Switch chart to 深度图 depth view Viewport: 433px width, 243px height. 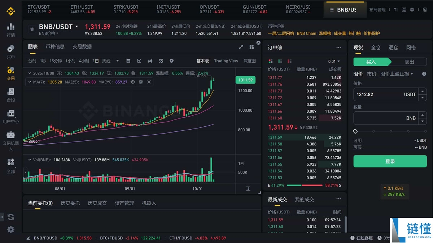tap(250, 61)
